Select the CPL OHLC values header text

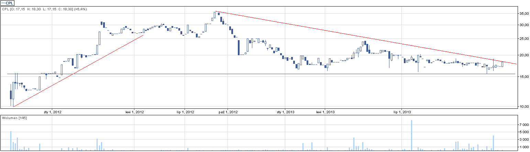point(44,9)
